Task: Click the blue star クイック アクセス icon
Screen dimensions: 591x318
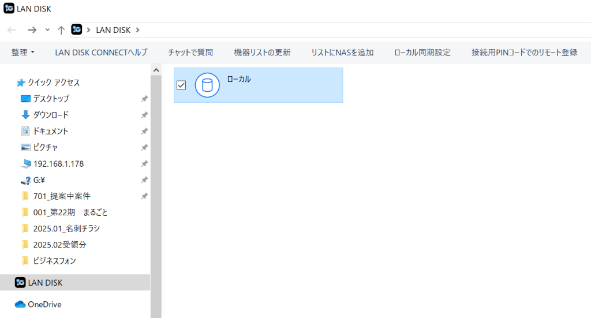Action: 21,83
